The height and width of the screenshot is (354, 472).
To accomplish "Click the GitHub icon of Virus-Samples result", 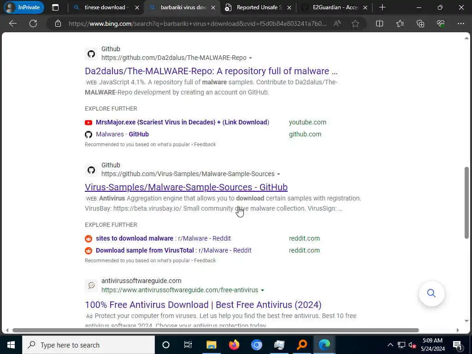I will point(91,171).
